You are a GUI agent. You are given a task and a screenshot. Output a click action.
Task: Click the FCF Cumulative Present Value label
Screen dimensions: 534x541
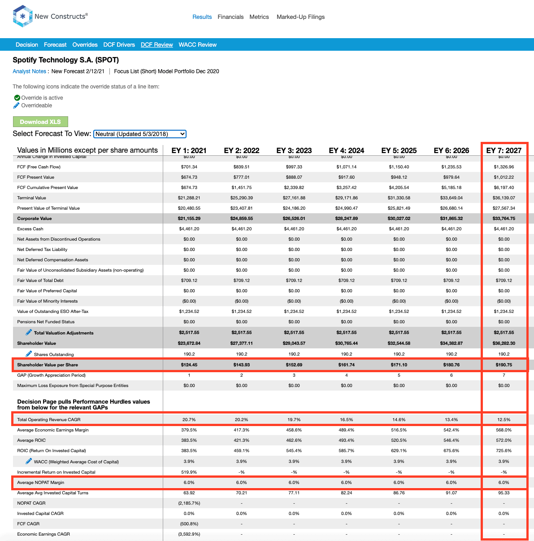[x=48, y=188]
